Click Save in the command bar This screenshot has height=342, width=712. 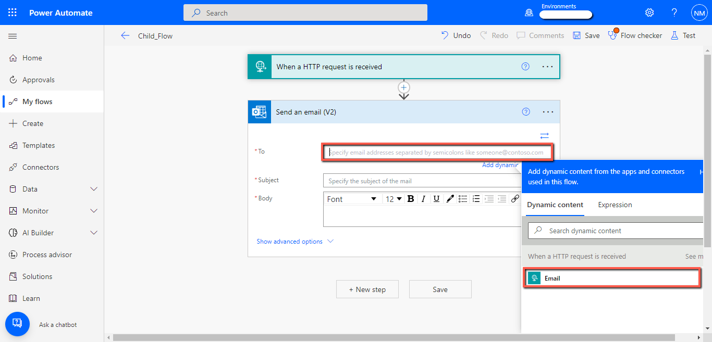[x=586, y=35]
